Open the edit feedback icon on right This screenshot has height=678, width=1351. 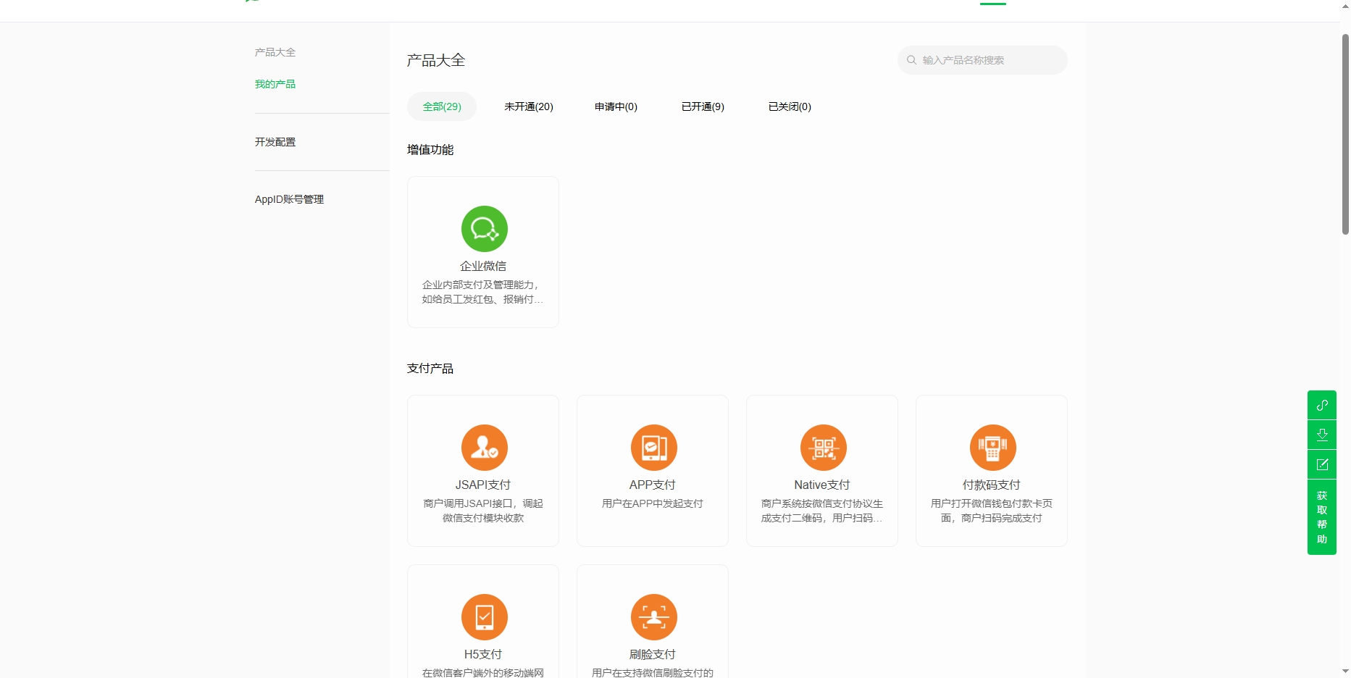1321,464
